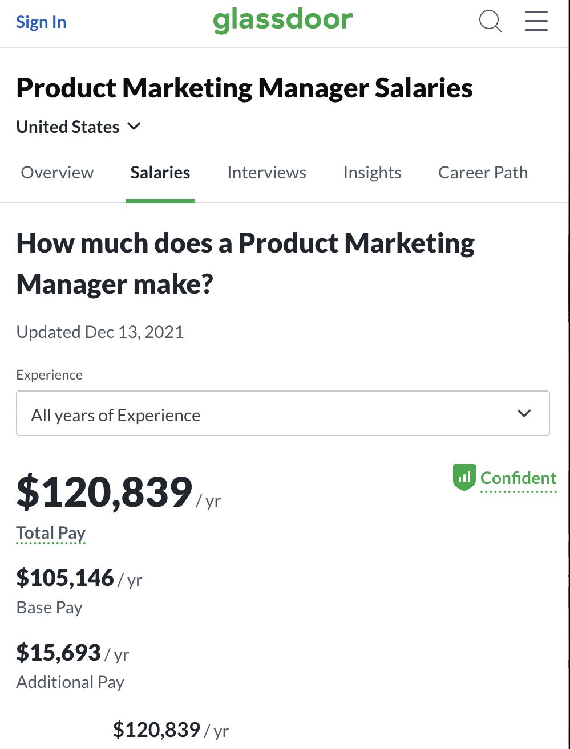Click the dotted Total Pay link
The height and width of the screenshot is (749, 570).
tap(51, 533)
